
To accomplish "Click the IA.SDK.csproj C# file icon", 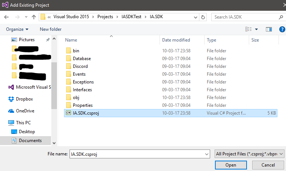I will point(68,113).
